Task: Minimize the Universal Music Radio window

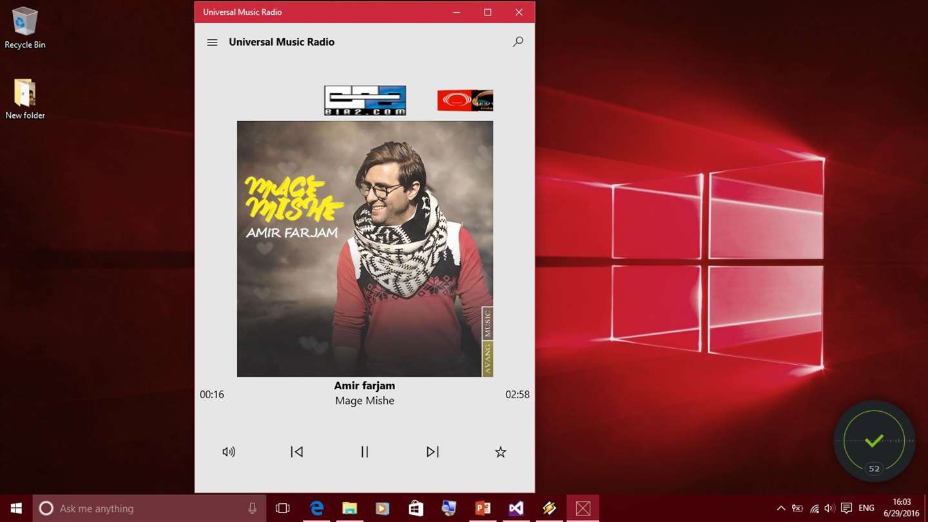Action: (x=456, y=12)
